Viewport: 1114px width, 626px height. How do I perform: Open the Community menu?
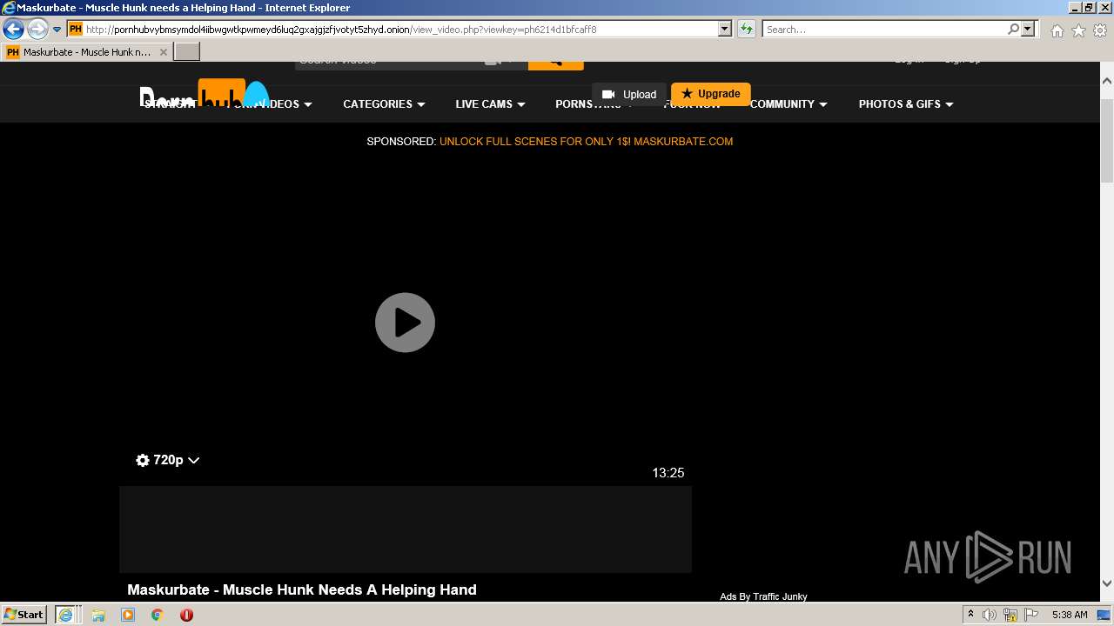point(789,104)
